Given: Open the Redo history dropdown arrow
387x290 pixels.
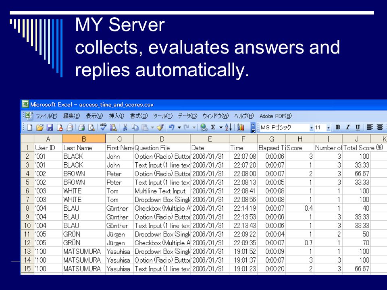Looking at the screenshot, I should tap(194, 128).
